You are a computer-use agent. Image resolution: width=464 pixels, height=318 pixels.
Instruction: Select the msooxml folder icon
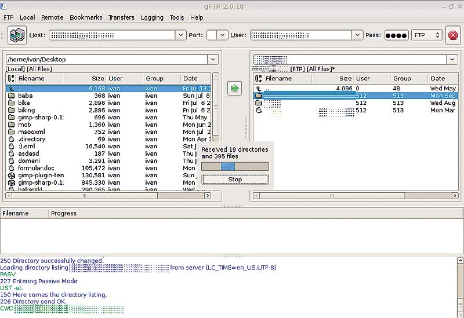click(x=11, y=132)
